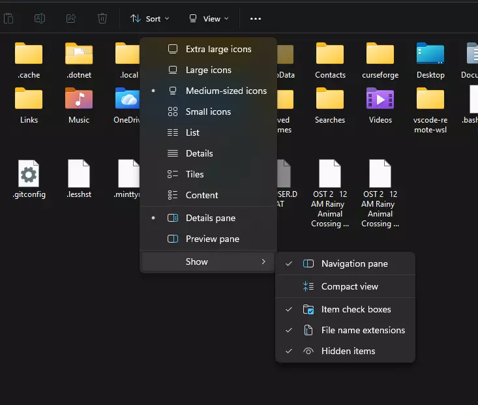Screen dimensions: 478x405
Task: Click the Delete trash can icon
Action: tap(102, 18)
